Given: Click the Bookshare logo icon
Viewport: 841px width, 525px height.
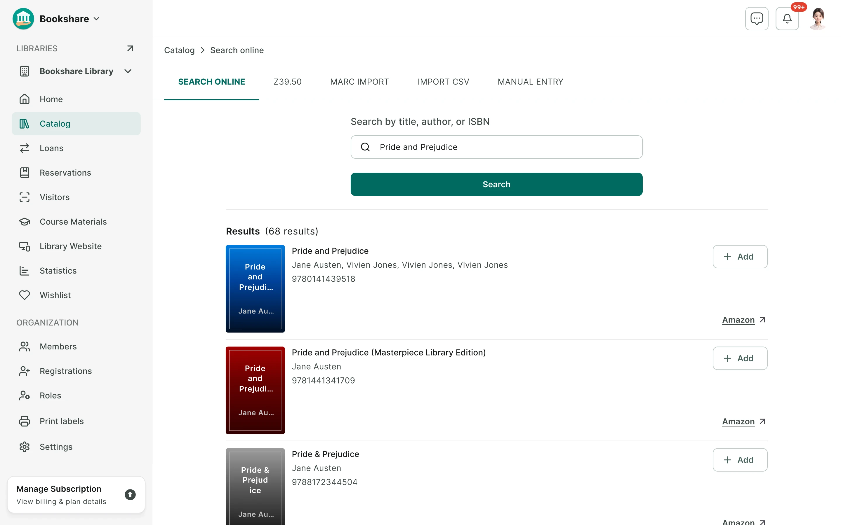Looking at the screenshot, I should 23,19.
